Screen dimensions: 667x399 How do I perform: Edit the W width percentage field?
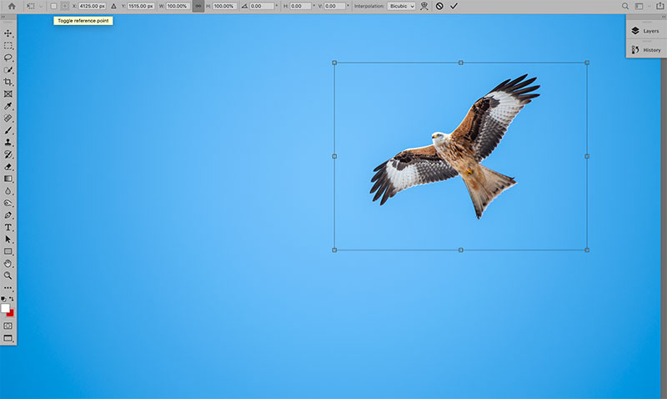[x=178, y=6]
